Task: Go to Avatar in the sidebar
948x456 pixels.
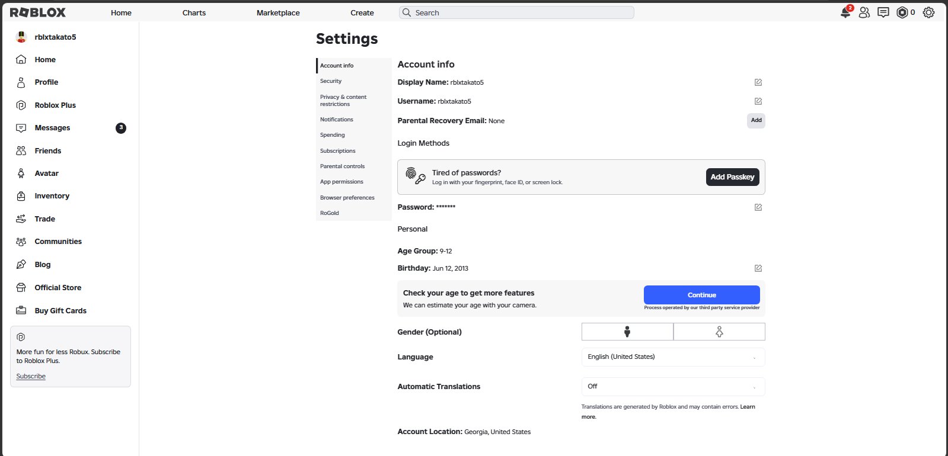Action: (x=46, y=174)
